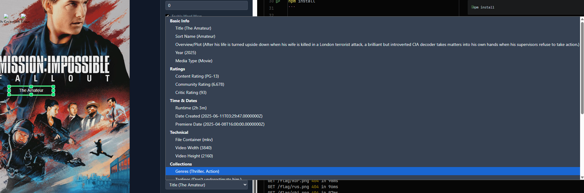Select the Title (The Amateur) option

373,28
